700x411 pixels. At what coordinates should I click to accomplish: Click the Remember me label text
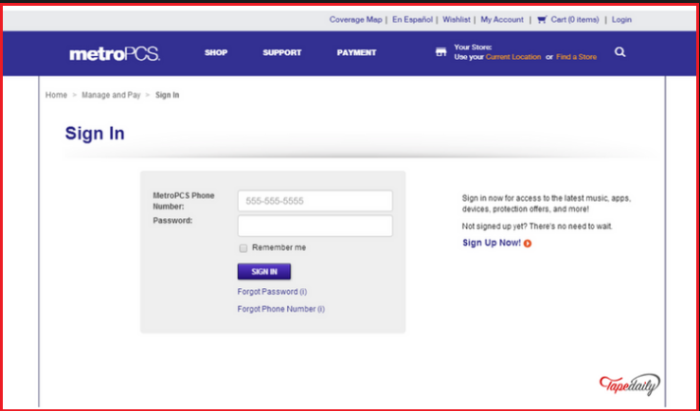279,248
